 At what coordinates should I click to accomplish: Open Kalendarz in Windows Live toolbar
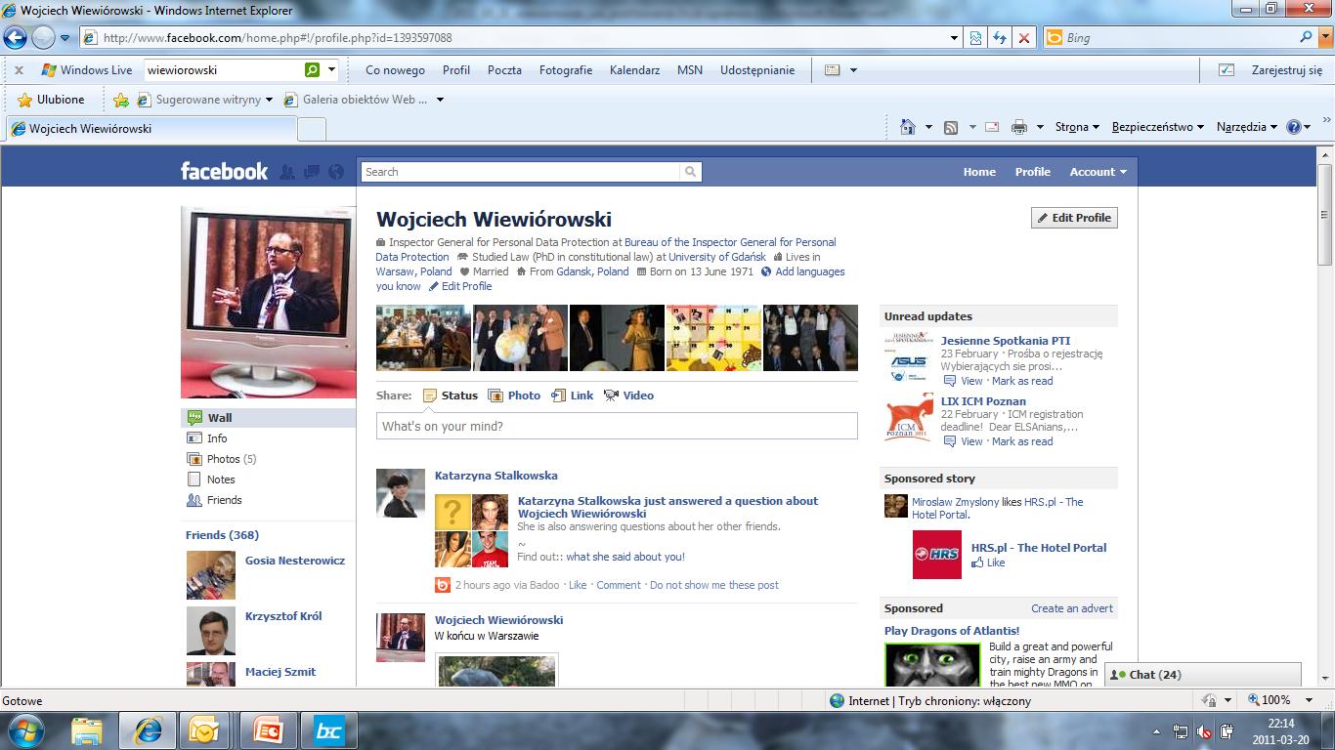(x=634, y=70)
